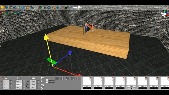Select the horizontal three-dots array pattern
The image size is (169, 95).
tap(57, 79)
